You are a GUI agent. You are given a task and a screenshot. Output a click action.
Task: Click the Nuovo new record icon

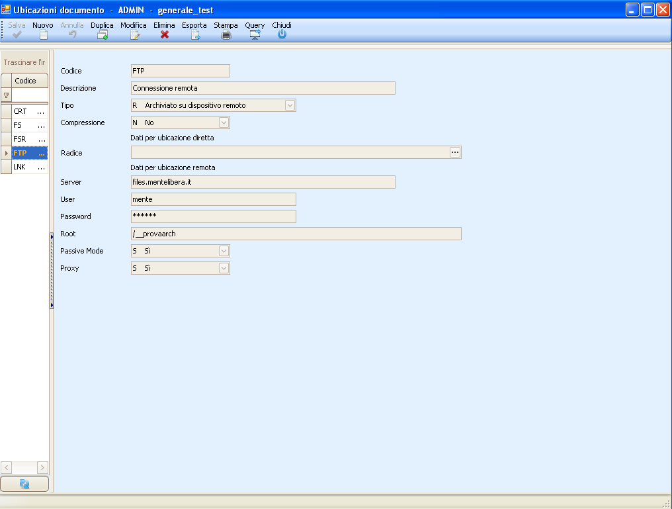(x=43, y=34)
